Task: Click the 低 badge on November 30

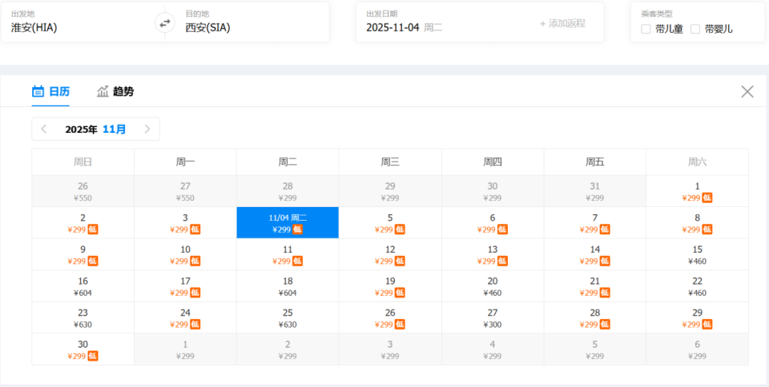Action: [x=93, y=356]
